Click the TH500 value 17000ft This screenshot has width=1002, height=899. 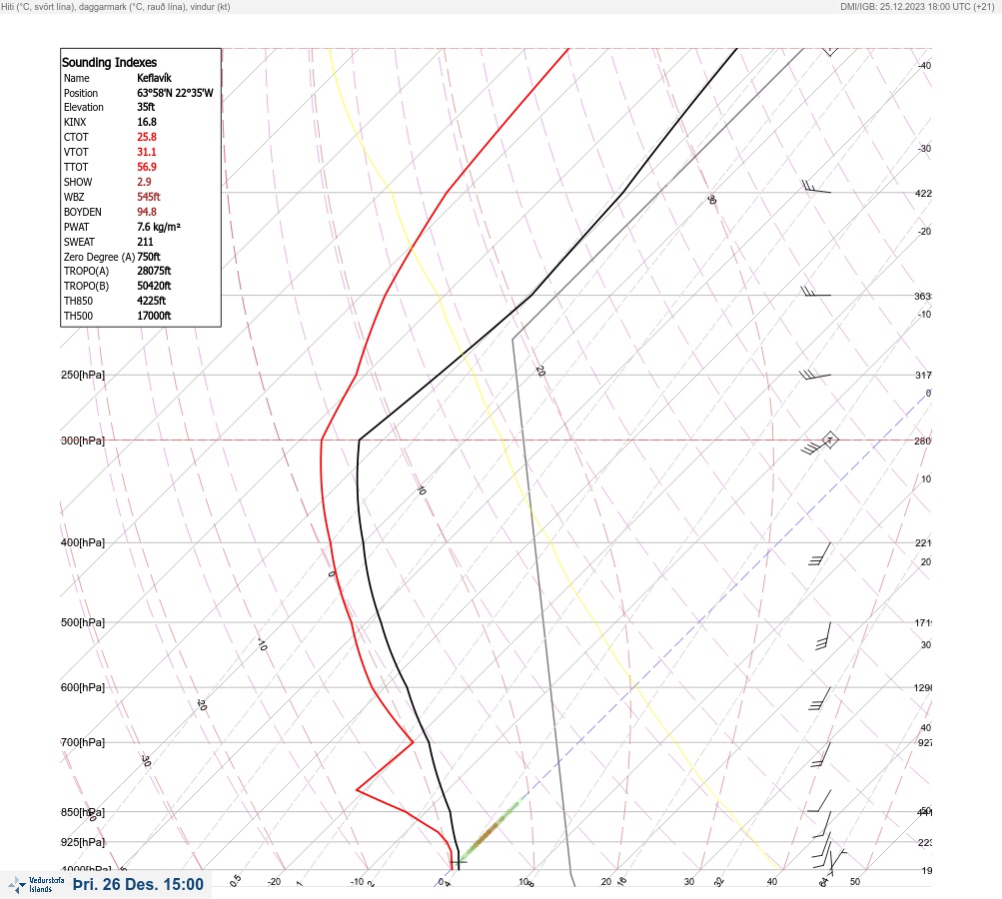point(154,316)
